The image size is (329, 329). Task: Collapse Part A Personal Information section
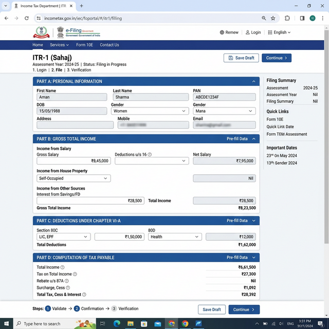[x=253, y=81]
